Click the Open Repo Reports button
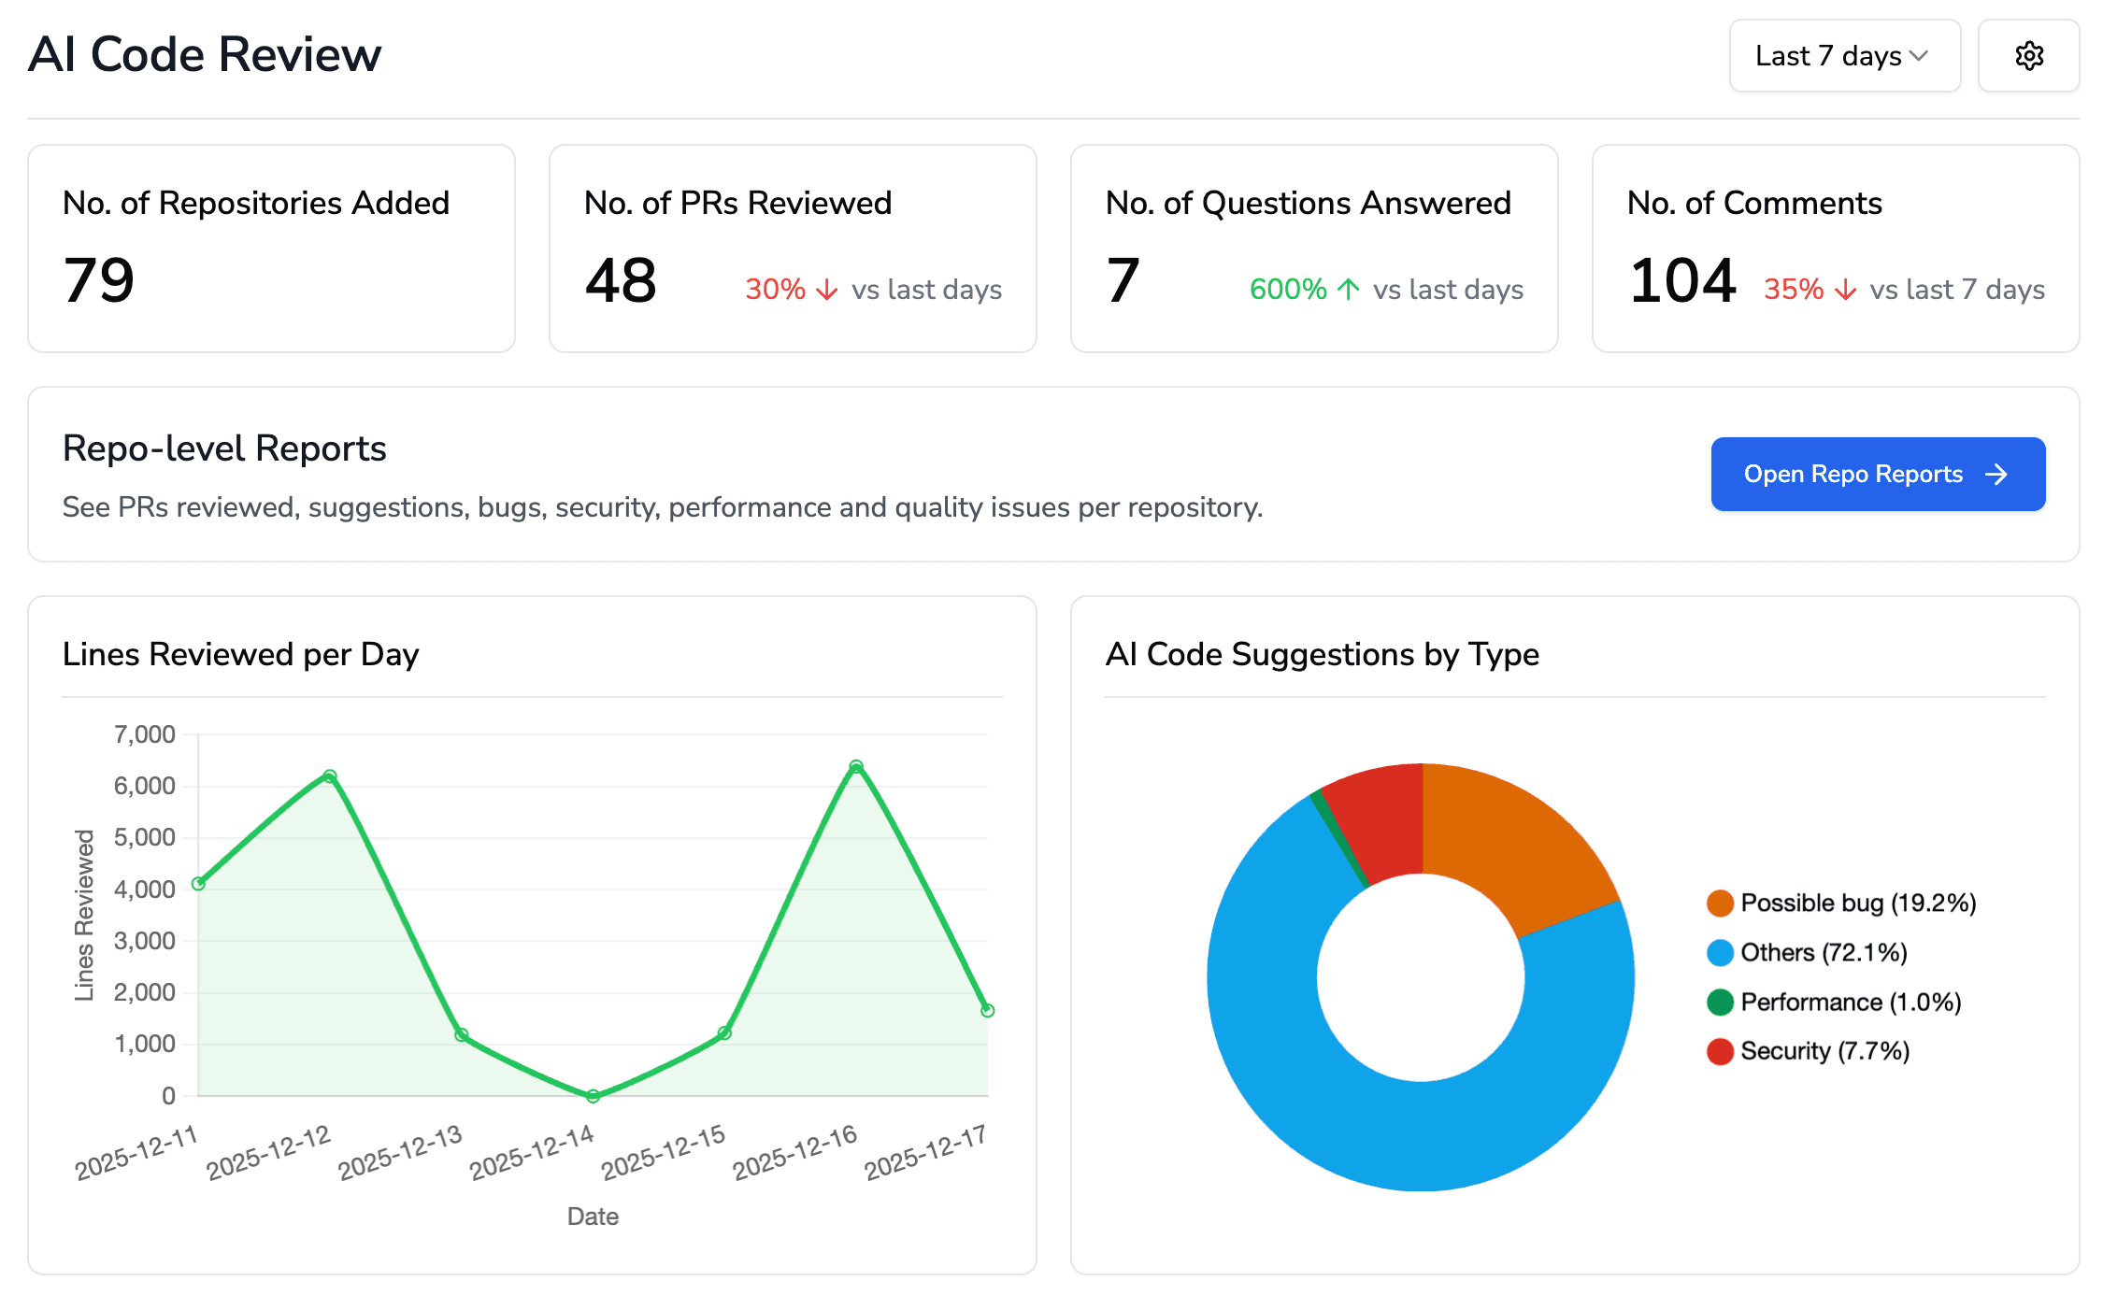Screen dimensions: 2103x1295 pyautogui.click(x=1877, y=474)
